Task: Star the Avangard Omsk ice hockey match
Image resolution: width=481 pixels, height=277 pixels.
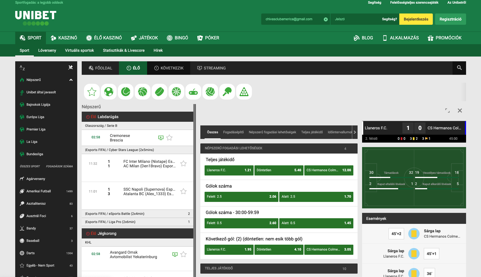Action: [183, 254]
